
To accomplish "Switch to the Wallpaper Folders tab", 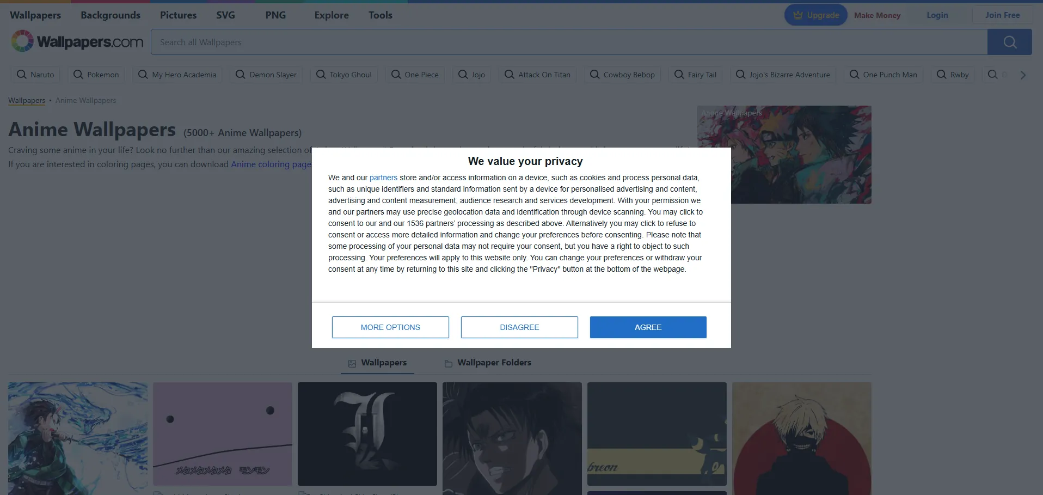I will click(488, 363).
